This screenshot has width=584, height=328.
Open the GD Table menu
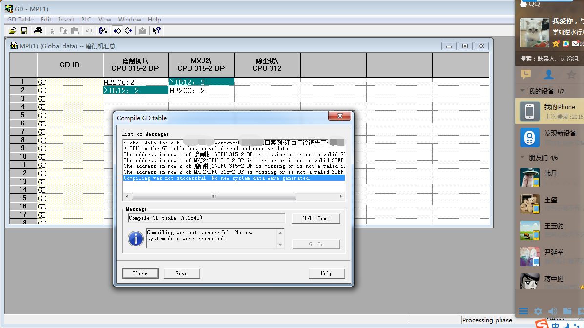(21, 20)
